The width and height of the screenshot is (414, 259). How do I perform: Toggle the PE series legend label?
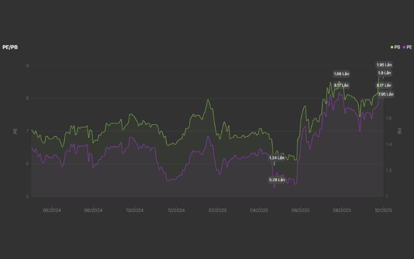tap(409, 47)
